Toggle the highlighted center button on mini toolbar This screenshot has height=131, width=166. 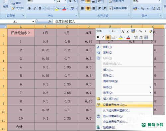(x=108, y=37)
